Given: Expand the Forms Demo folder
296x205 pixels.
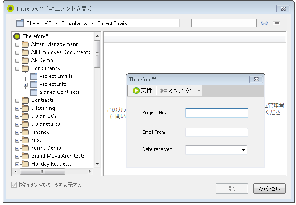Looking at the screenshot, I should tap(17, 148).
